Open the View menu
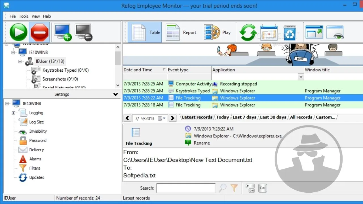Screen dimensions: 363x204 36,16
